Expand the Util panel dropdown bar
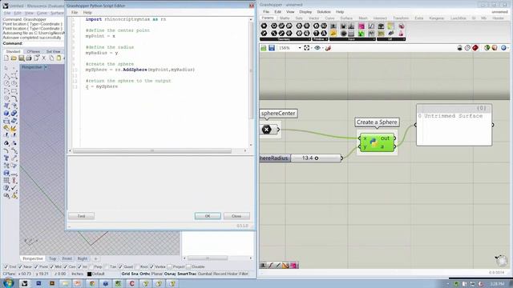Viewport: 513px width, 288px height. pos(391,39)
